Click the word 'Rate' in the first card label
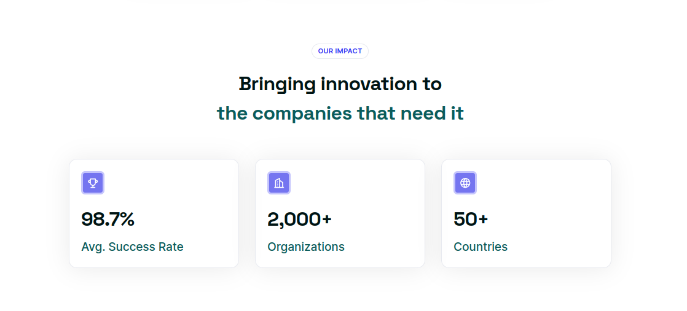 [x=171, y=247]
